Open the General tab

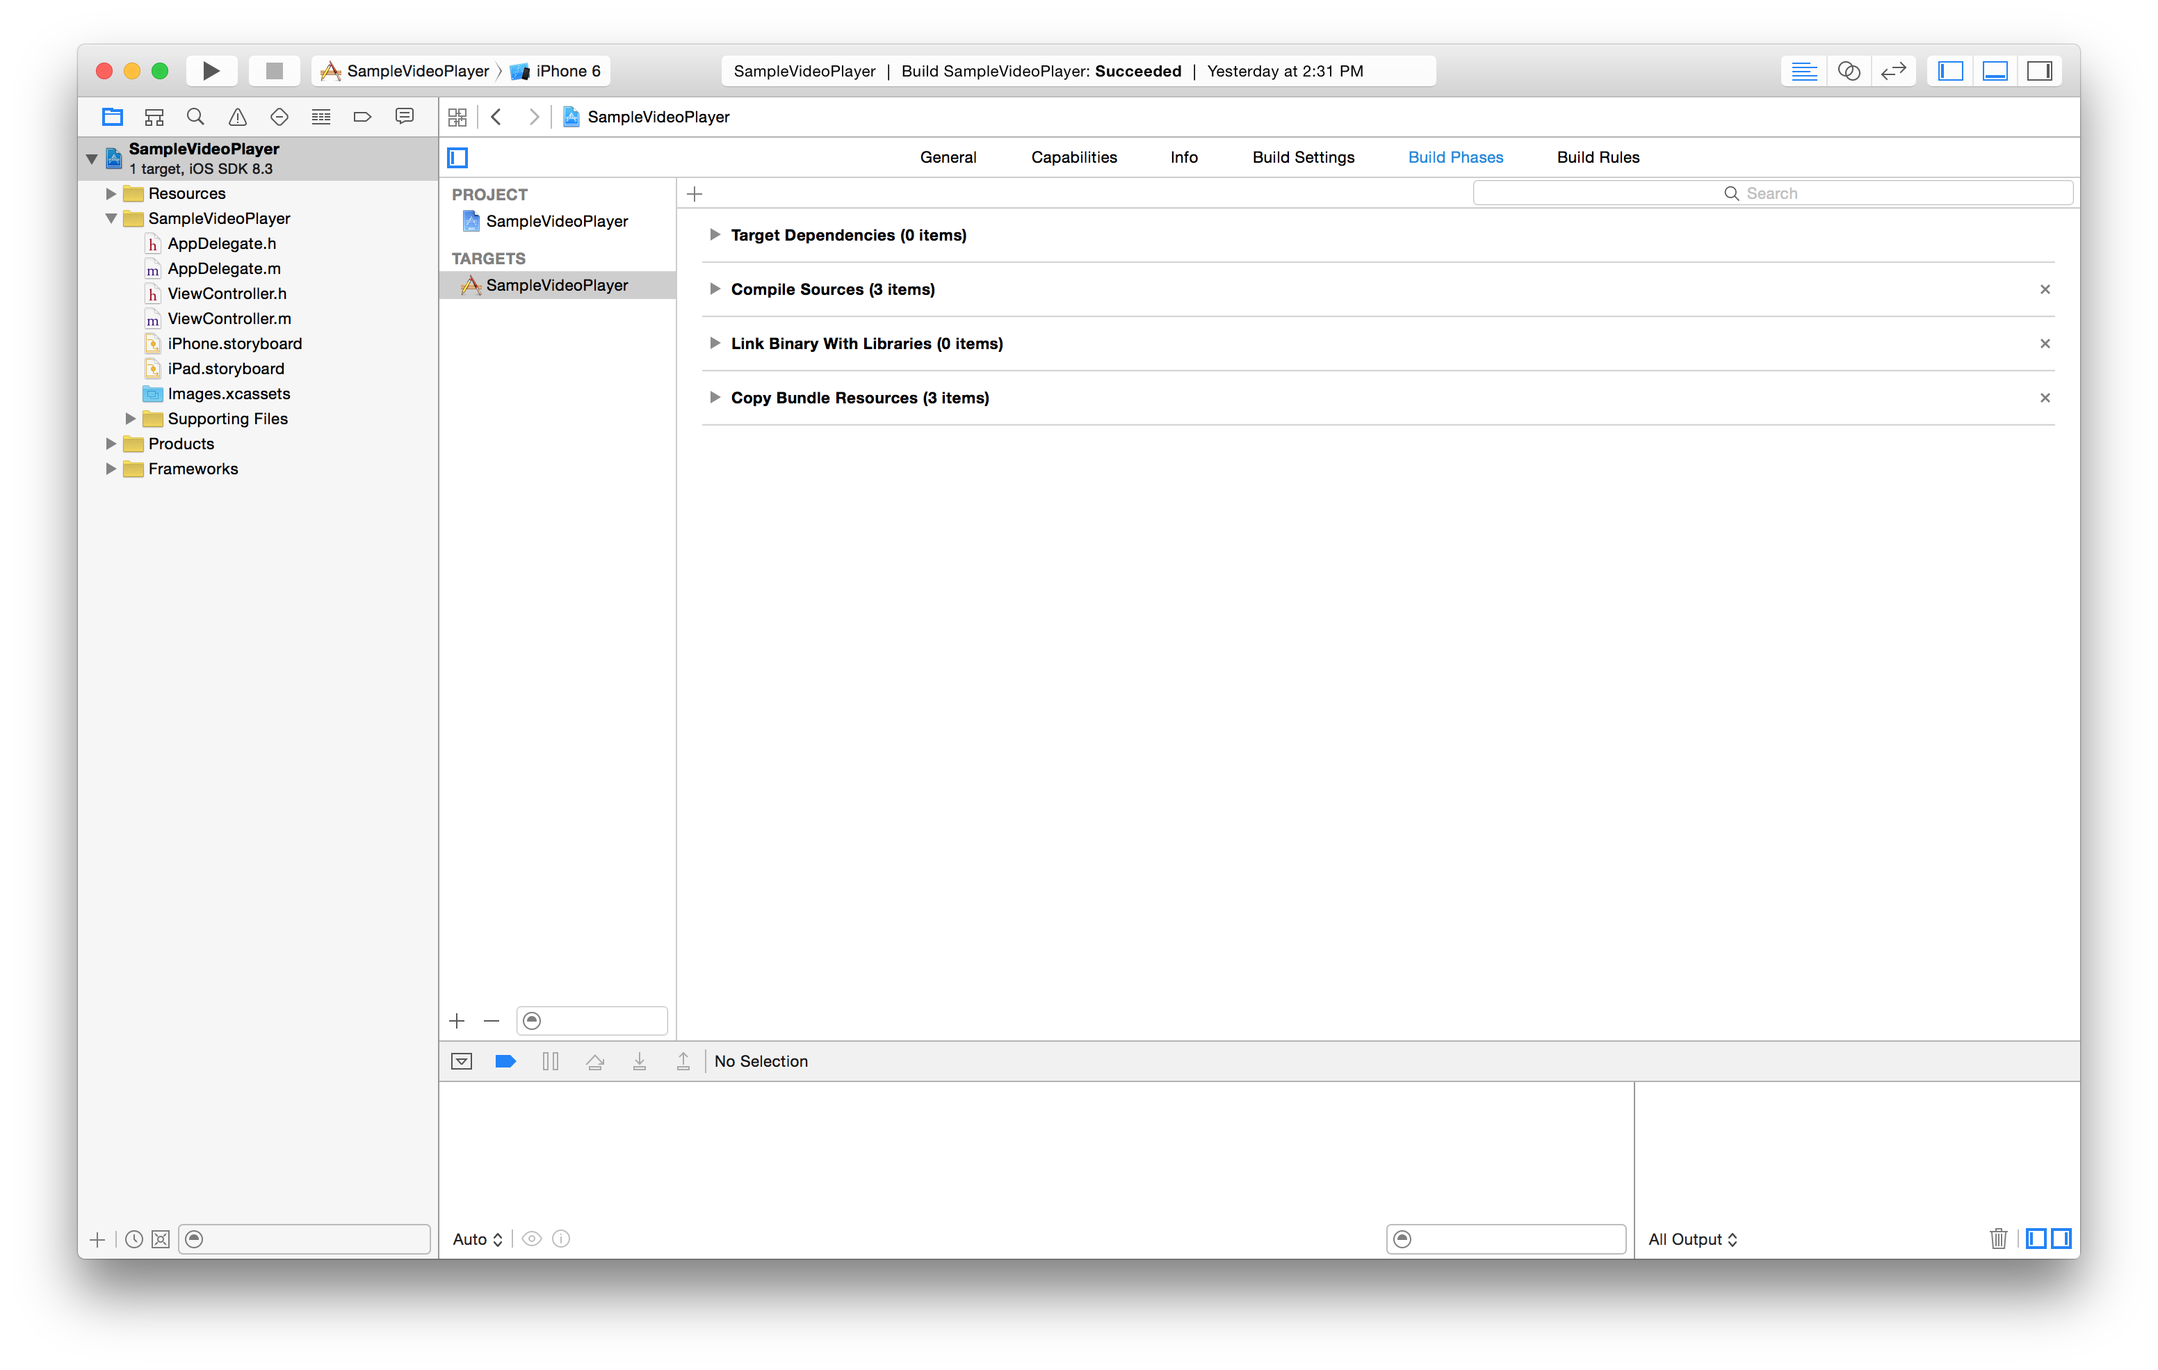click(x=948, y=157)
